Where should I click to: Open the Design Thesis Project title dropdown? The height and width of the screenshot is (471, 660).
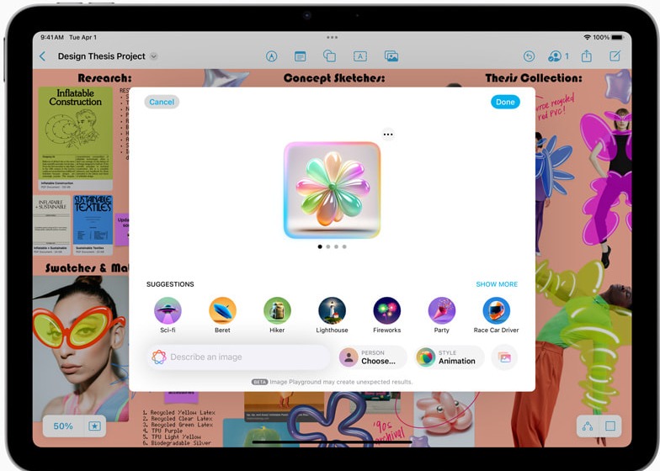[153, 56]
